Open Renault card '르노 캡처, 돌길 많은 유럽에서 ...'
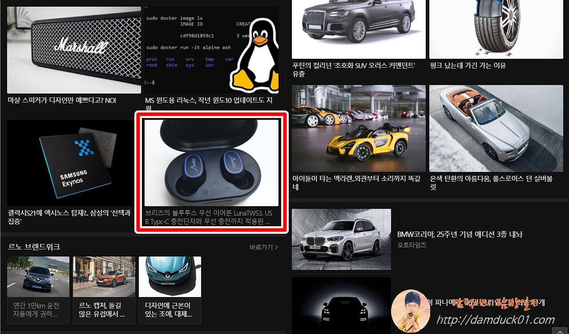Screen dimensions: 569x334 (x=101, y=310)
